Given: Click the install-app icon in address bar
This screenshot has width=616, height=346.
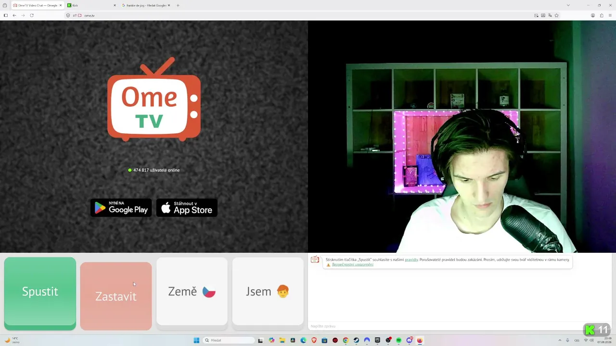Looking at the screenshot, I should [x=543, y=15].
